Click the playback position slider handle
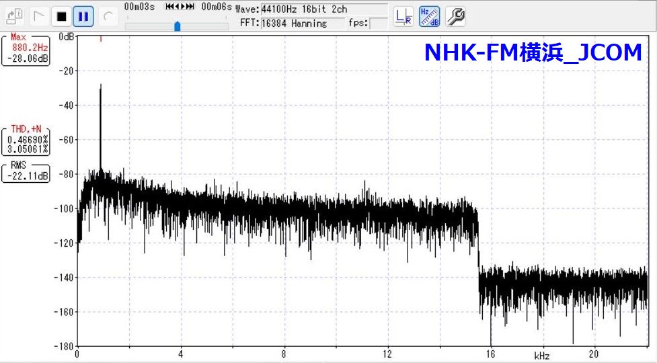This screenshot has height=363, width=657. tap(178, 26)
